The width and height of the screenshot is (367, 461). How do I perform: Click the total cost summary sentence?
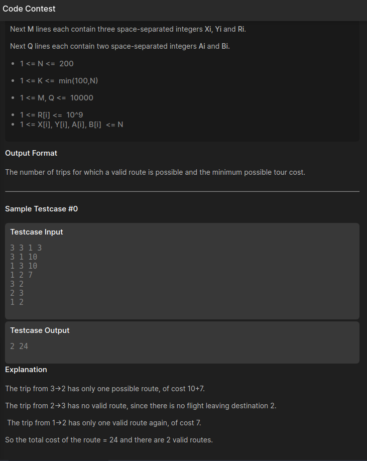pyautogui.click(x=109, y=440)
